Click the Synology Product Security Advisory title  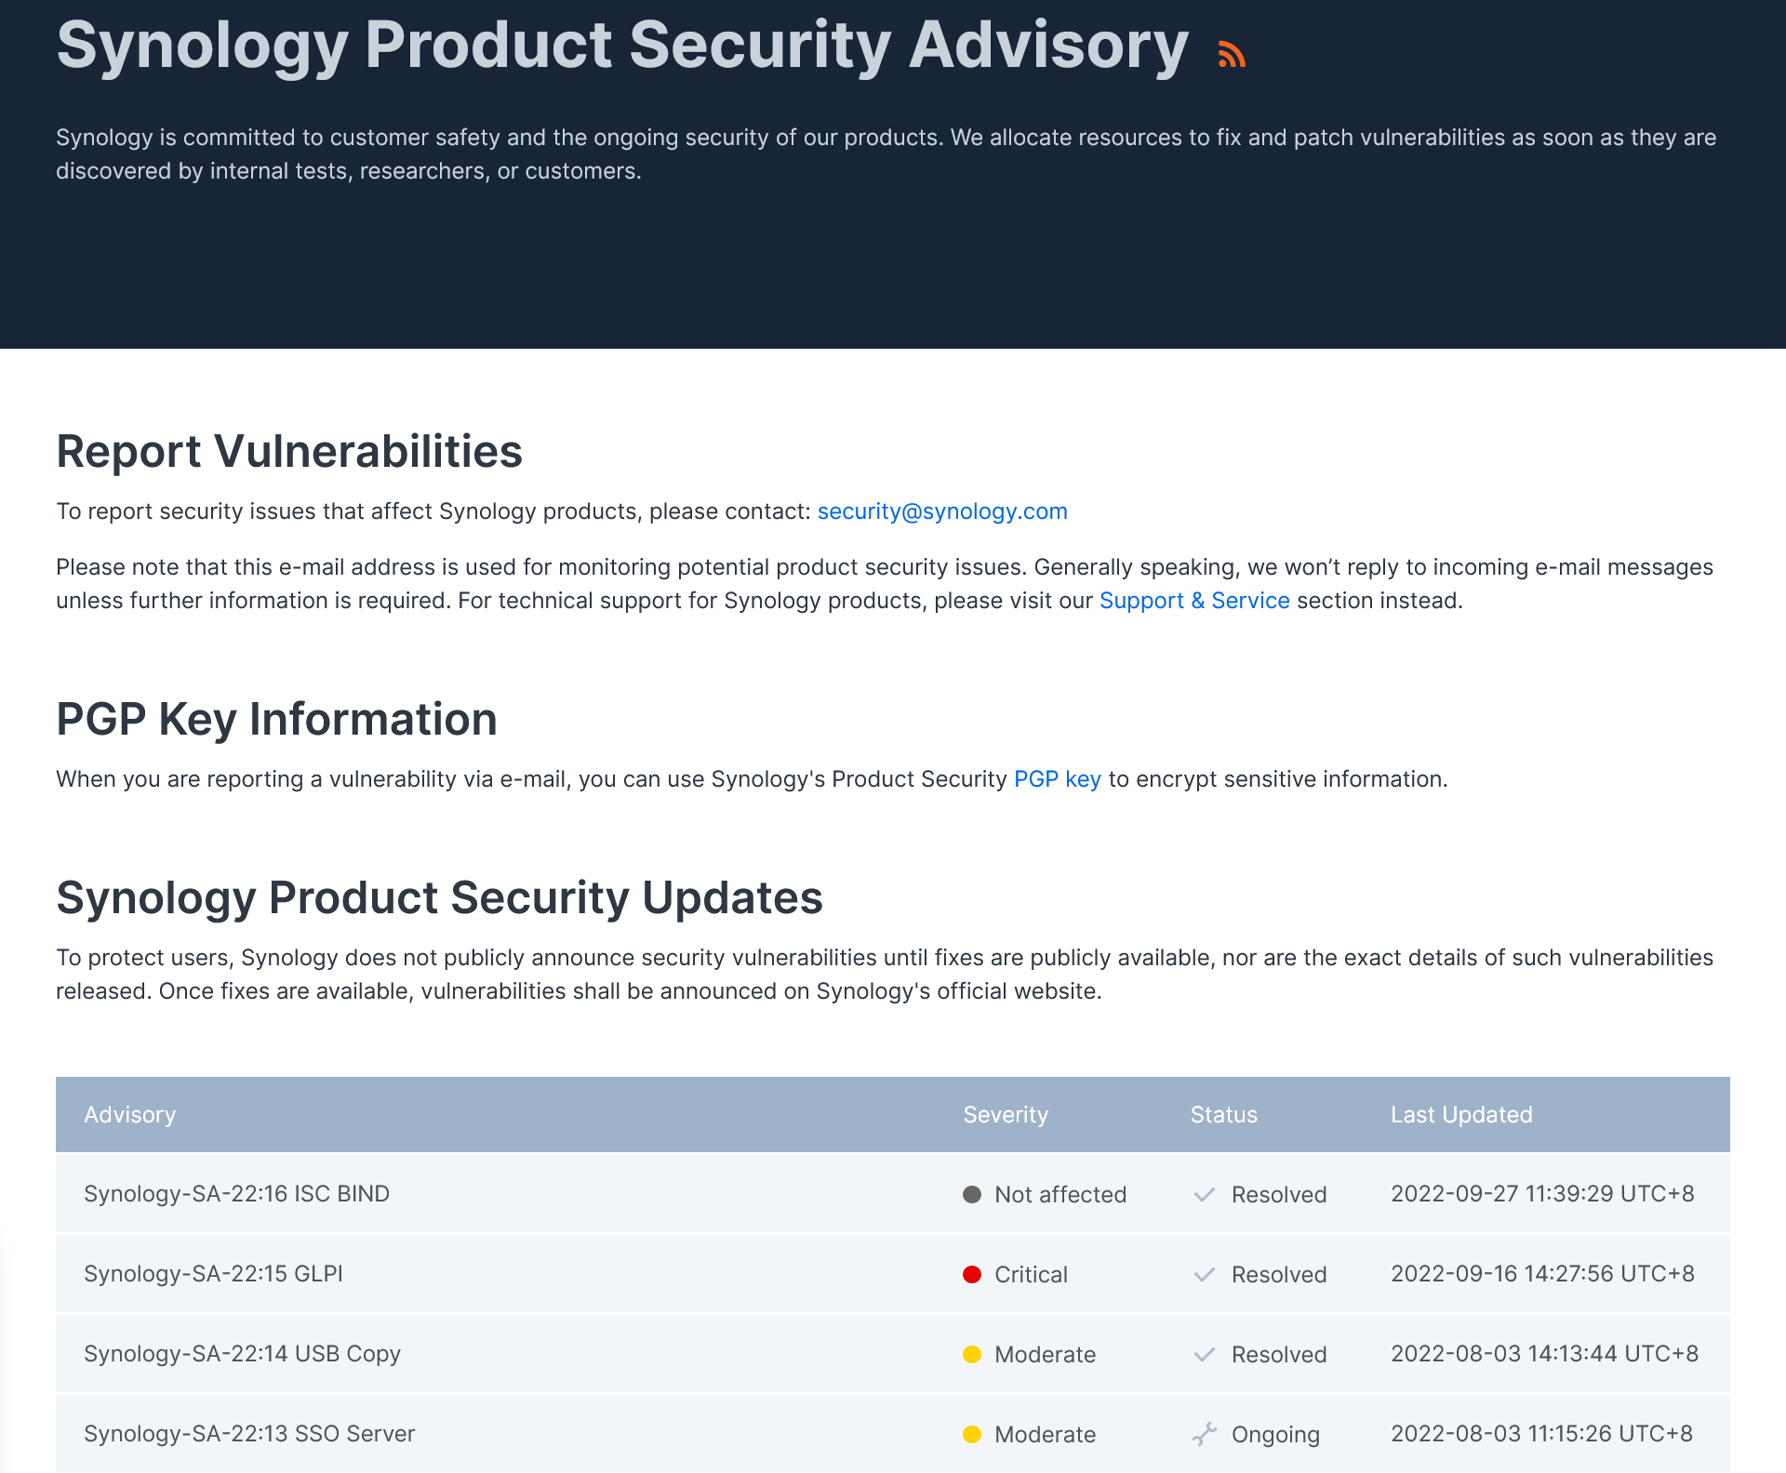pyautogui.click(x=622, y=45)
